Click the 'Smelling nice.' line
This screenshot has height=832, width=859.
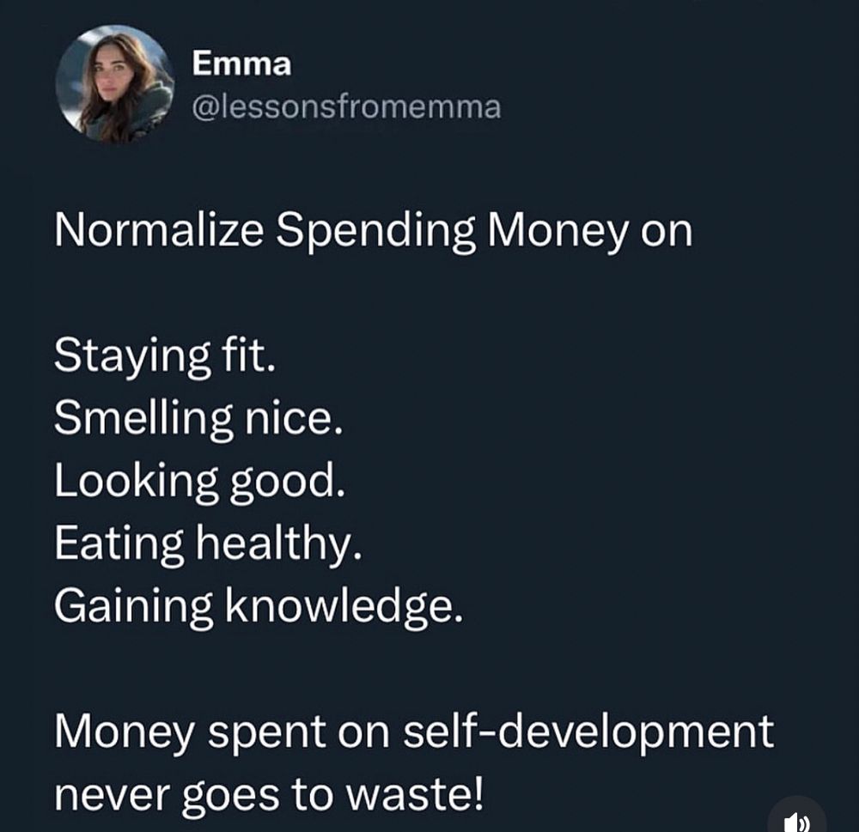(x=199, y=420)
